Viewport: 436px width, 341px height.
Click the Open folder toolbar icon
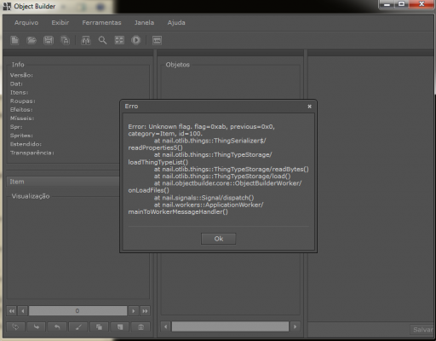point(32,40)
